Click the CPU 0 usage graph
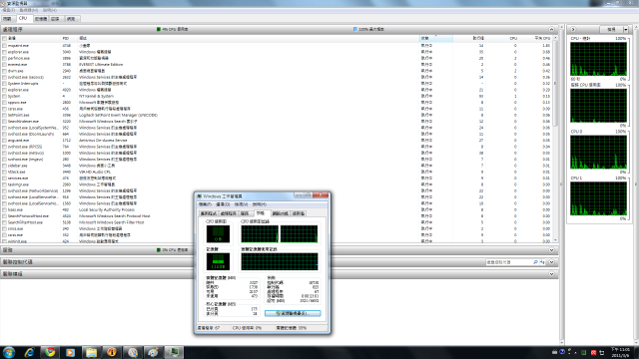Image resolution: width=639 pixels, height=359 pixels. [x=599, y=153]
